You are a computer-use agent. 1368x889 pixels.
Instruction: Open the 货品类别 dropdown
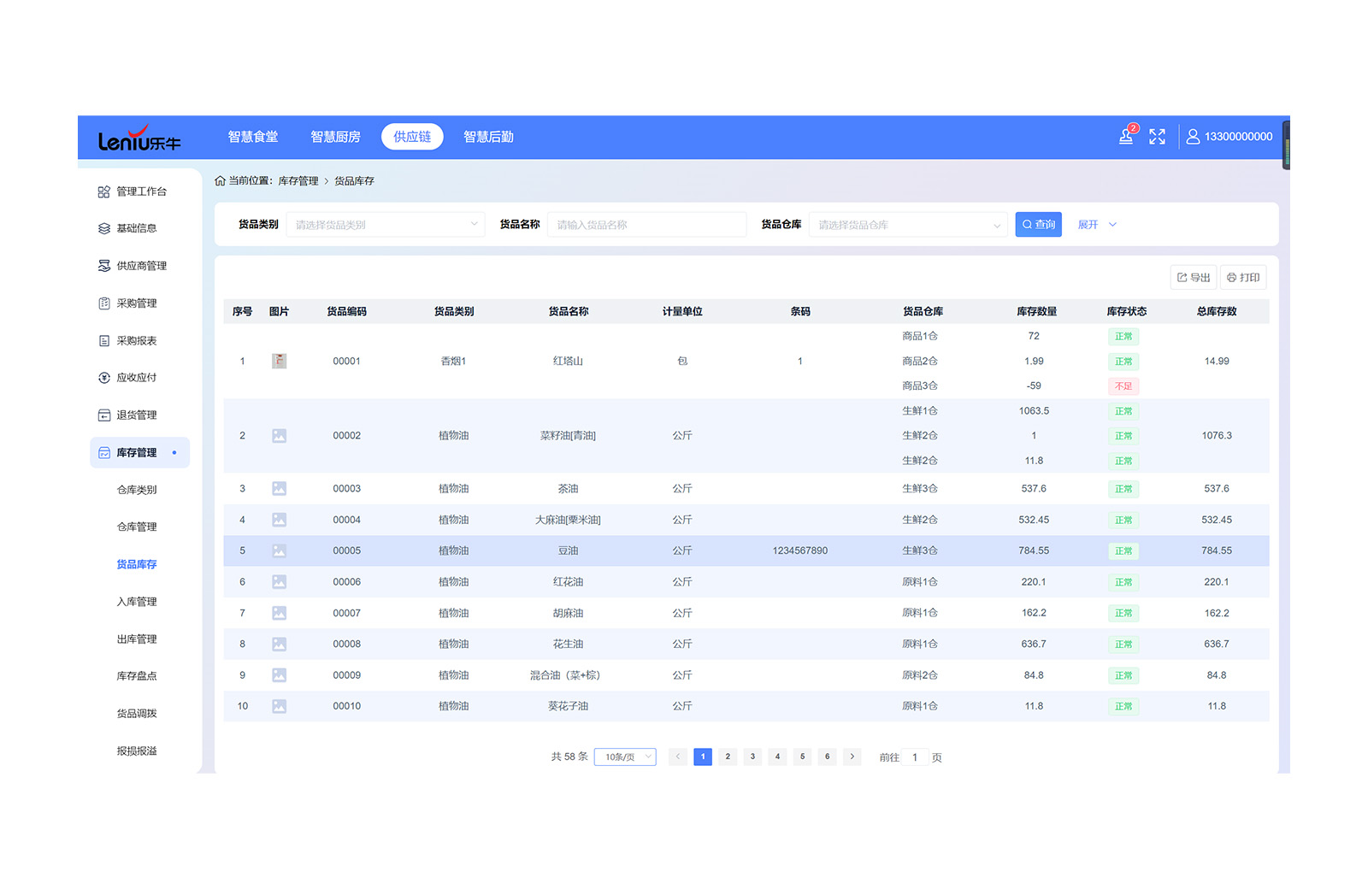pyautogui.click(x=385, y=225)
